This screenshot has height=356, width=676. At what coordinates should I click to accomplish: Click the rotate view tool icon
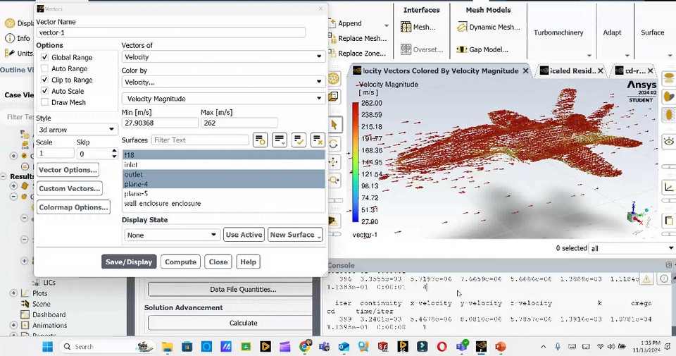(x=334, y=144)
